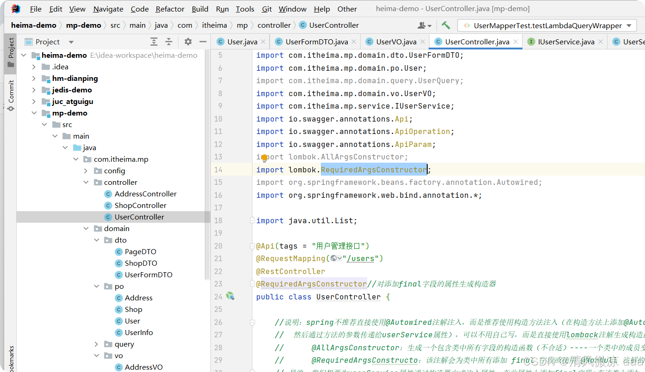Close the UserController.java tab
The height and width of the screenshot is (372, 645).
[x=515, y=42]
